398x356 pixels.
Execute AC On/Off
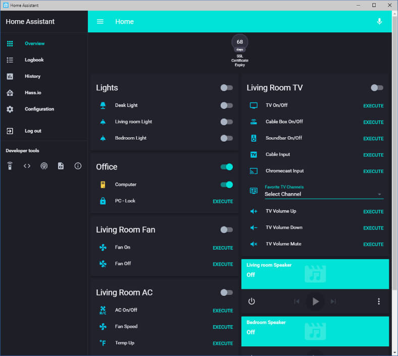coord(223,311)
